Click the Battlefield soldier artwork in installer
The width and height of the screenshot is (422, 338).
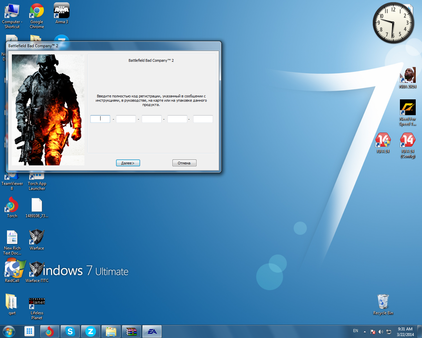pyautogui.click(x=48, y=110)
